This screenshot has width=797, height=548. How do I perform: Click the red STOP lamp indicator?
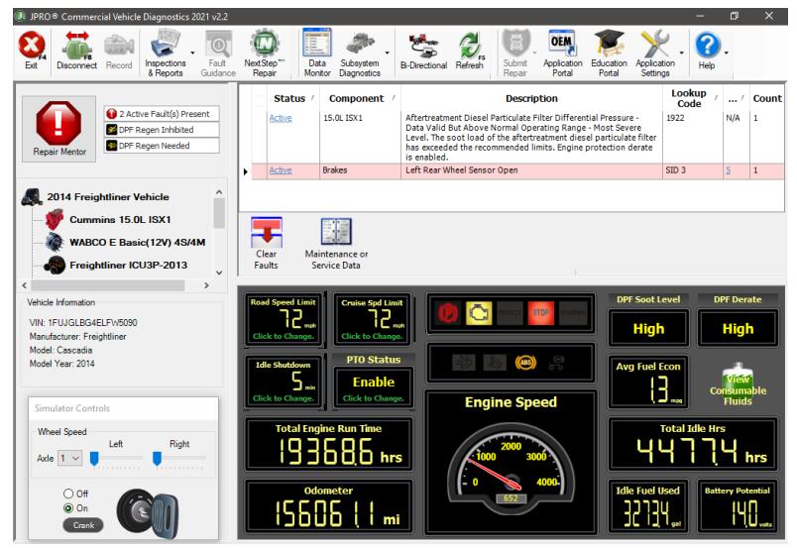541,312
